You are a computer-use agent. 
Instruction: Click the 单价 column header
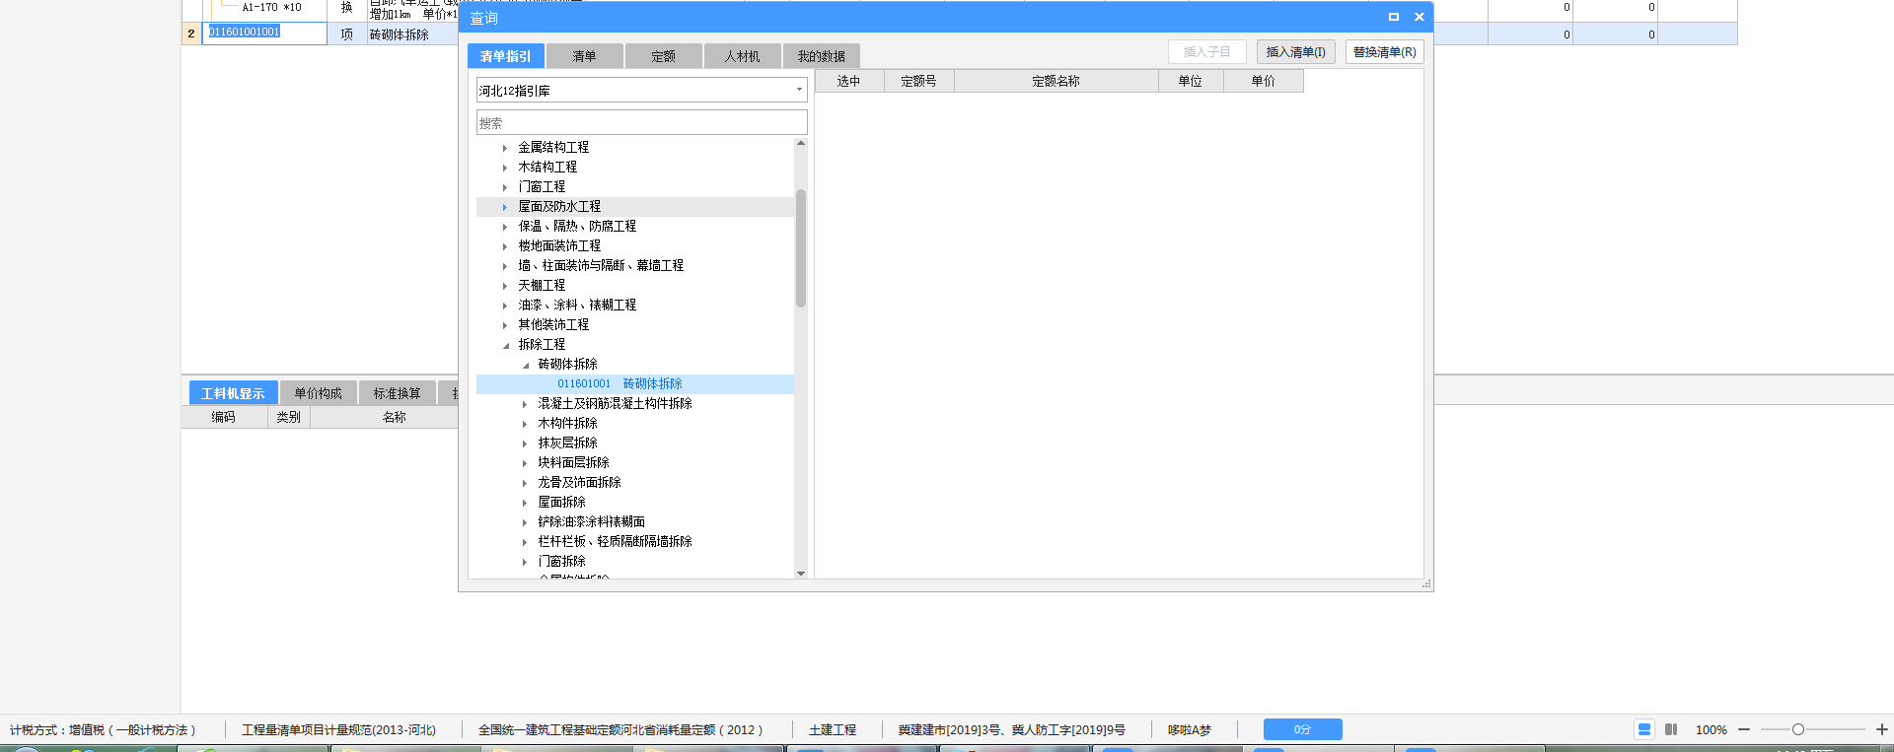pos(1264,81)
